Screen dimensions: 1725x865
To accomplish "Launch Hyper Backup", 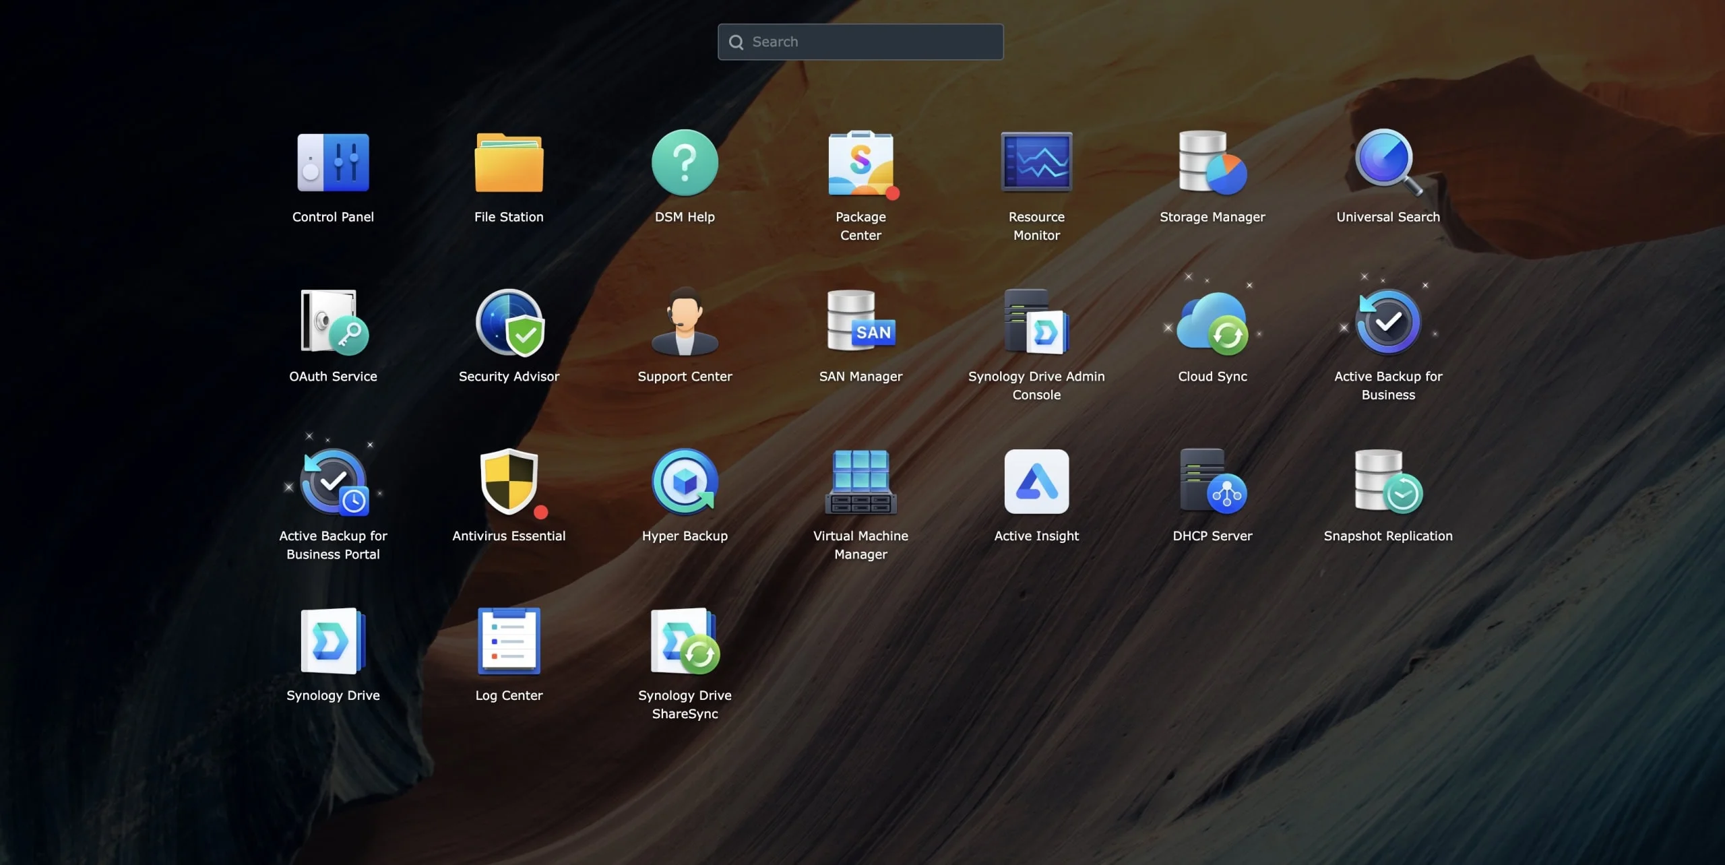I will tap(685, 482).
